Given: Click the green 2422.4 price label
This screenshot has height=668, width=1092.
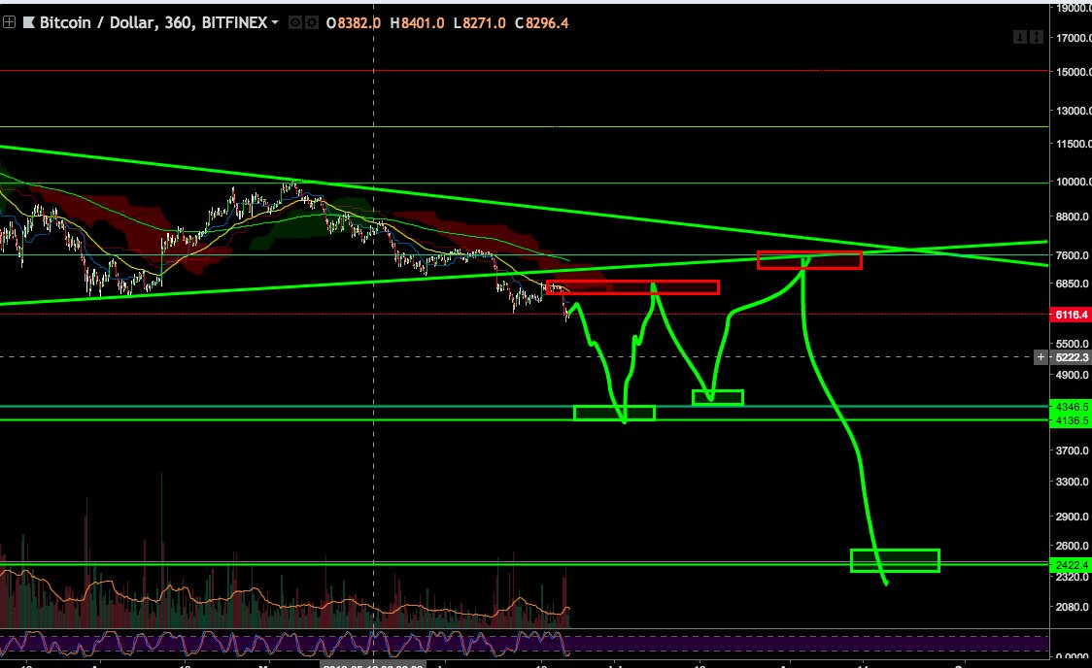Looking at the screenshot, I should click(1071, 565).
